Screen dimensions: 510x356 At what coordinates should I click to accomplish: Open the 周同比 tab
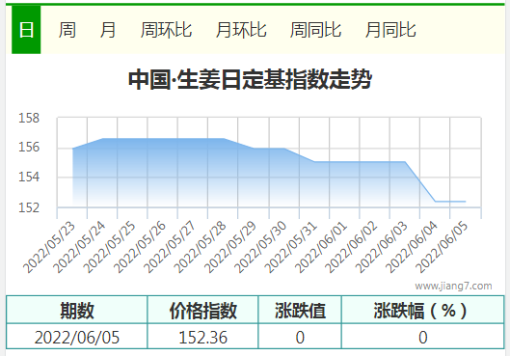click(x=315, y=30)
